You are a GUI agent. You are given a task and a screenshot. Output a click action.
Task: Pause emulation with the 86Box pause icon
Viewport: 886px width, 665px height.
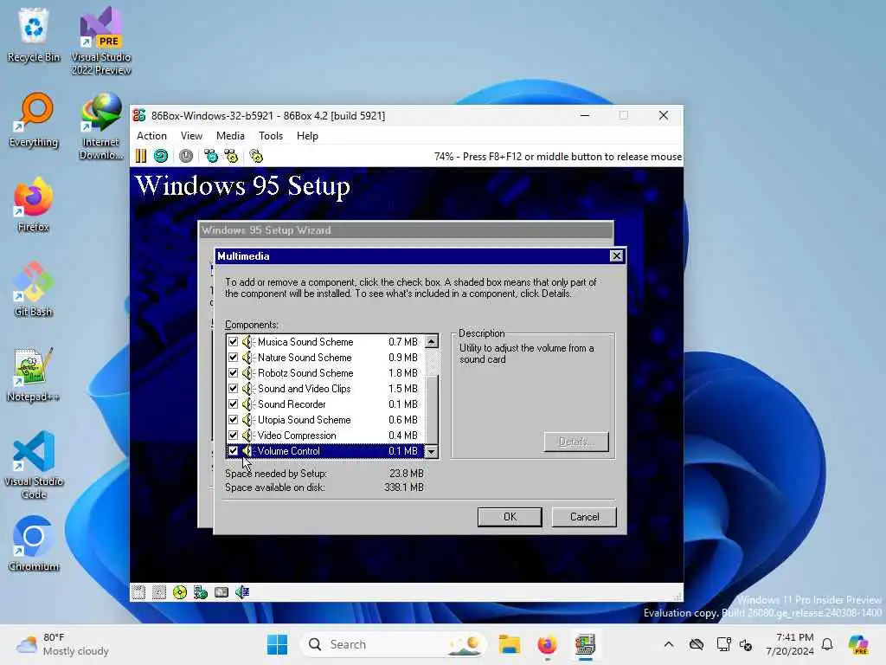point(141,156)
